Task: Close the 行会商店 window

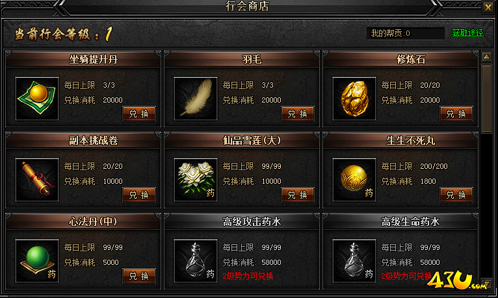Action: point(488,7)
